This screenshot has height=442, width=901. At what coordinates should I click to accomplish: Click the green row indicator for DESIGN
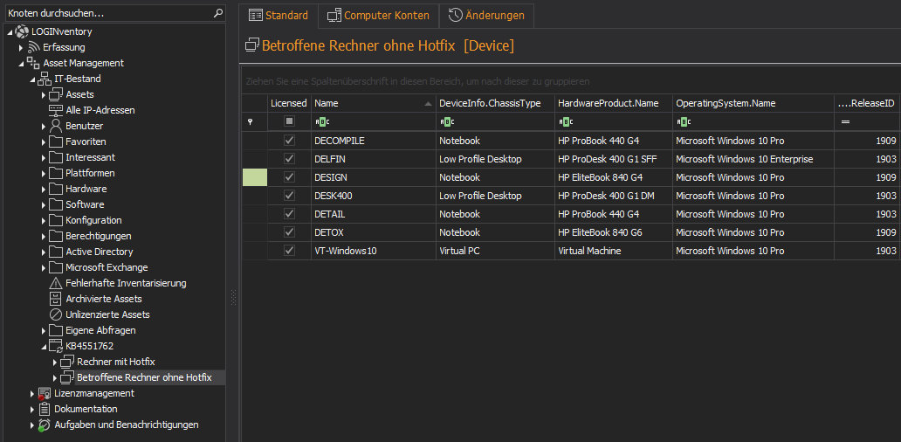click(255, 177)
